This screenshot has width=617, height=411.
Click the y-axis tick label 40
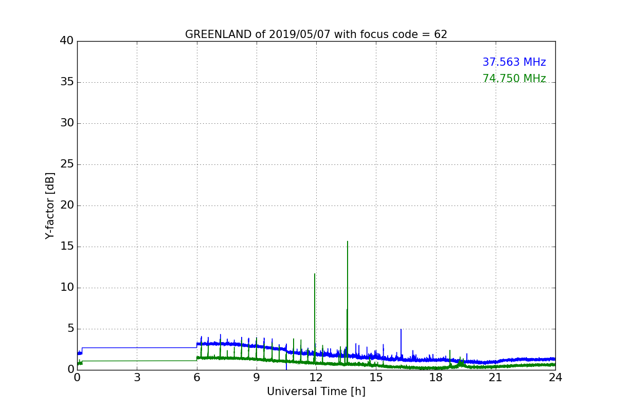[x=67, y=41]
